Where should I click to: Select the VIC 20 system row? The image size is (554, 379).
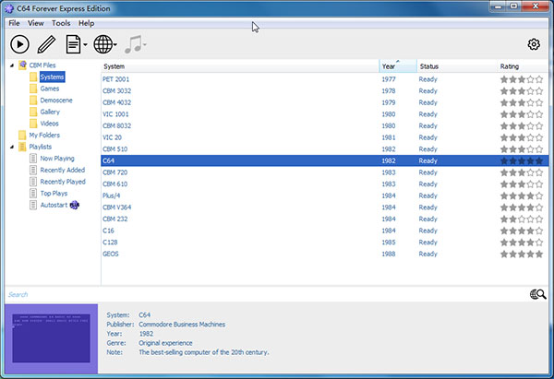(324, 137)
